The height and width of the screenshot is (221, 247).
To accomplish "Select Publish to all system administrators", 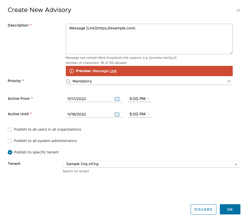I will 10,141.
